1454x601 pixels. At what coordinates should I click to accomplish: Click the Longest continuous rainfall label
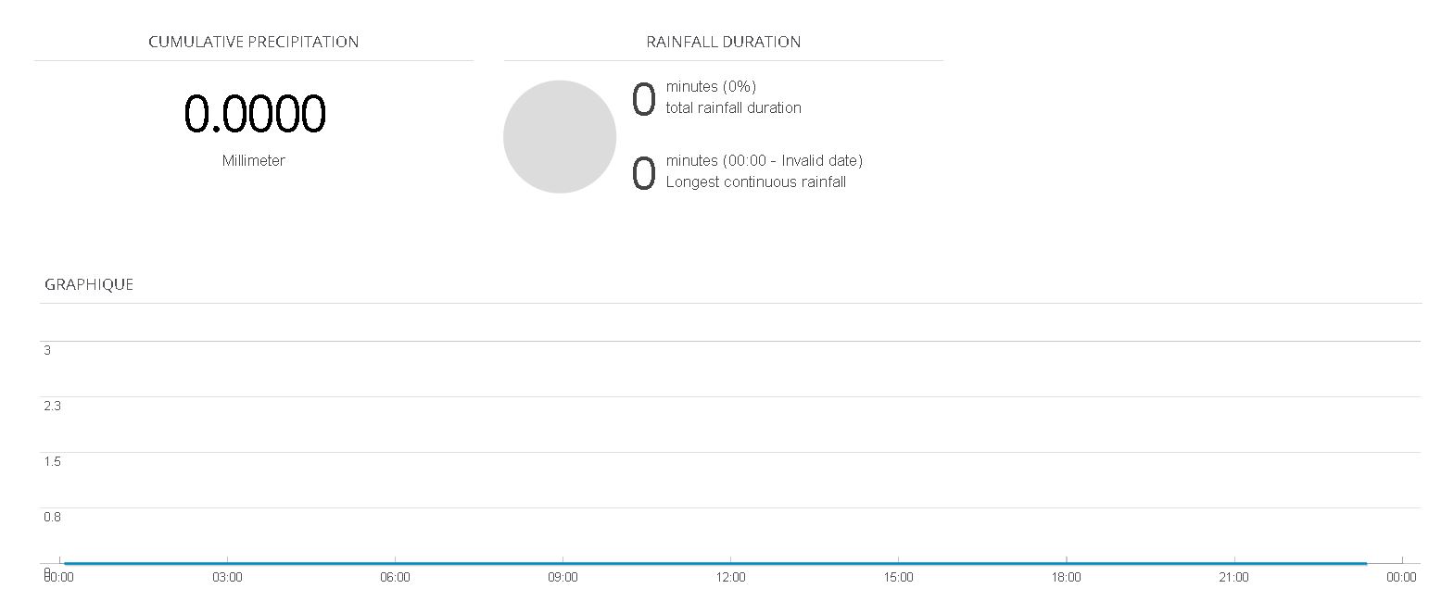tap(755, 182)
